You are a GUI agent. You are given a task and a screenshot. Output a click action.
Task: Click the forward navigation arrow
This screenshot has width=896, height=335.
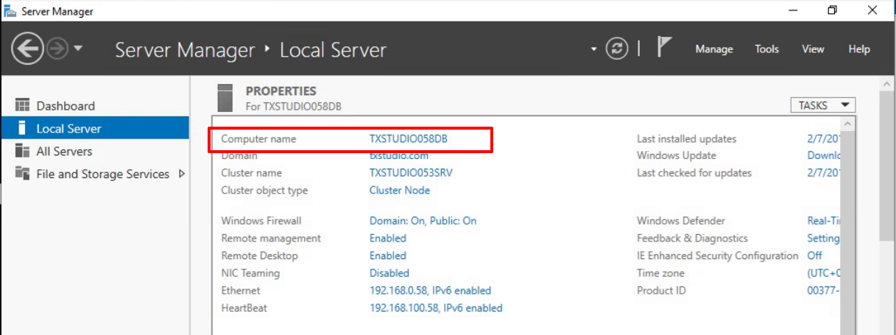57,49
